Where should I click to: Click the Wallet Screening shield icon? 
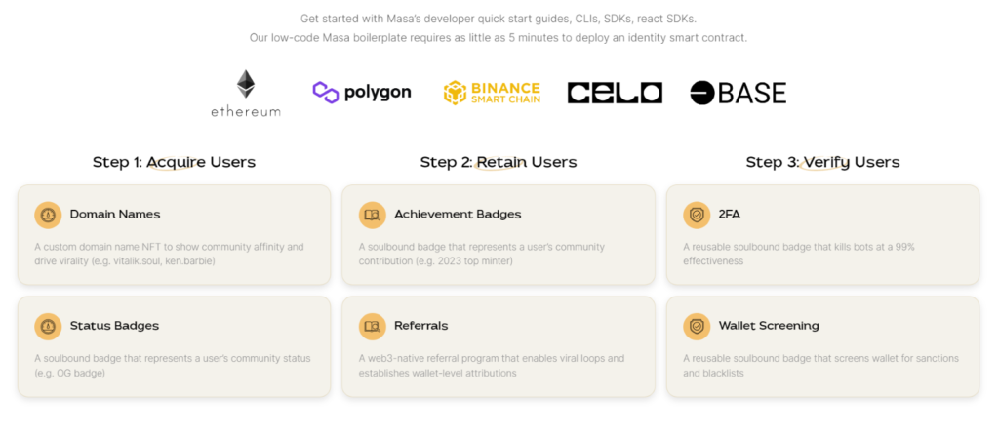tap(697, 327)
